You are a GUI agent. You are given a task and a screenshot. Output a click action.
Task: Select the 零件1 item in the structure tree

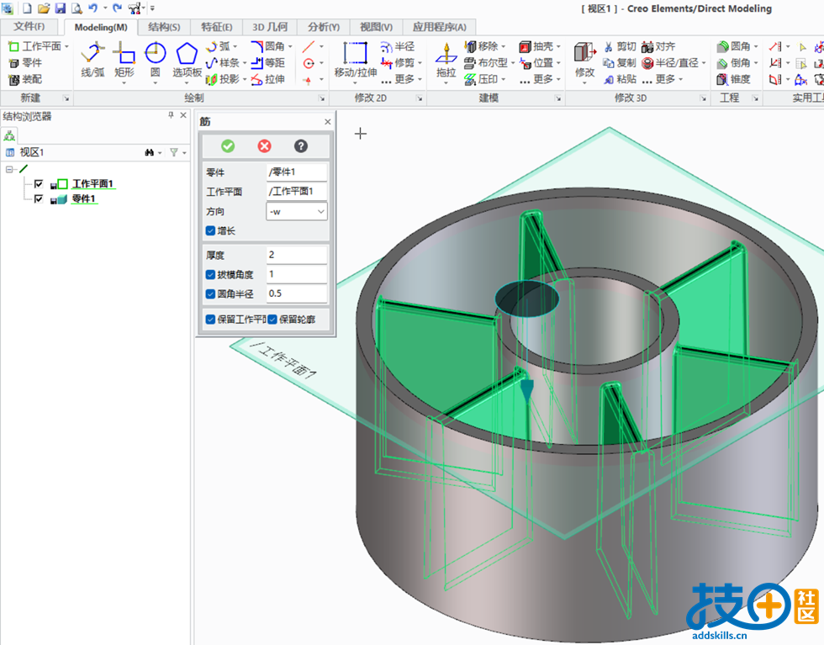[x=83, y=198]
